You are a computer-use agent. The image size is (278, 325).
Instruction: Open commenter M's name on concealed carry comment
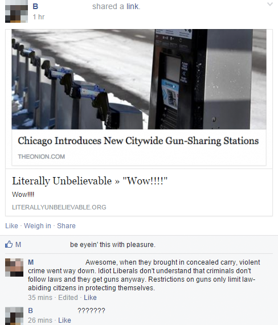[x=31, y=262]
